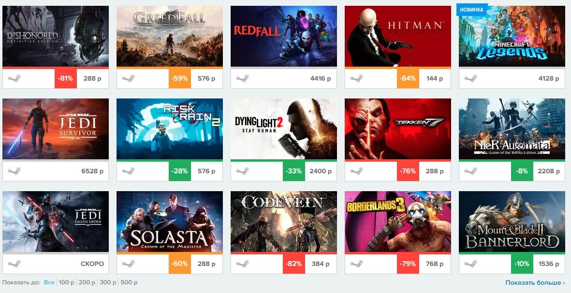Open the Dying Light 2 thumbnail

(284, 129)
